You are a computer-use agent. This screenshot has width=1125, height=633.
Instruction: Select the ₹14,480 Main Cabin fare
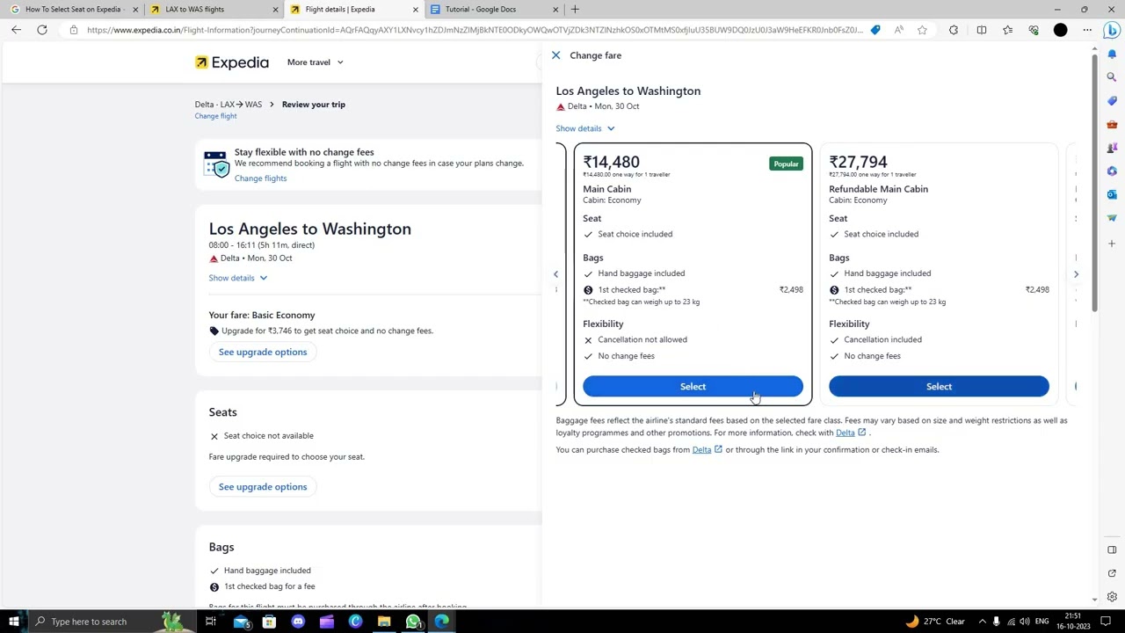(x=693, y=387)
